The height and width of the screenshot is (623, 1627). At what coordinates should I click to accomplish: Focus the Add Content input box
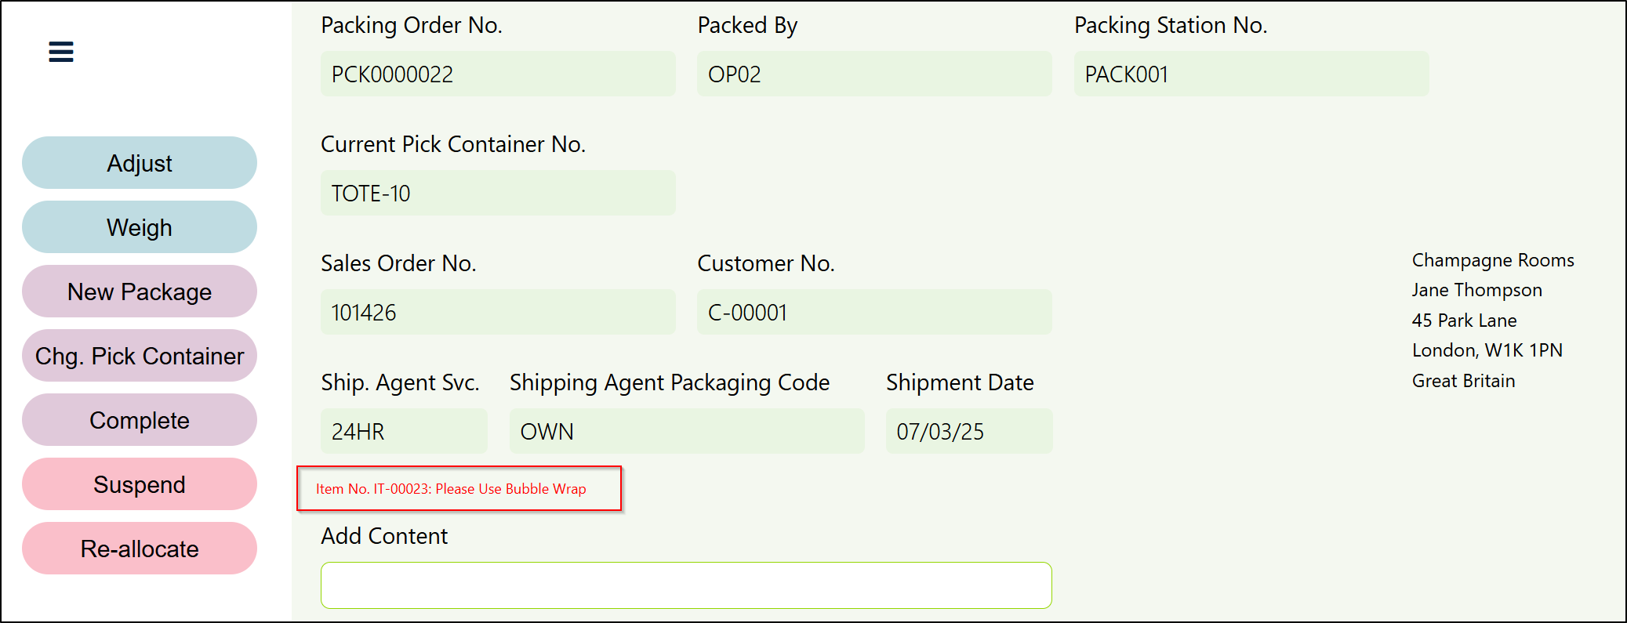[x=686, y=585]
